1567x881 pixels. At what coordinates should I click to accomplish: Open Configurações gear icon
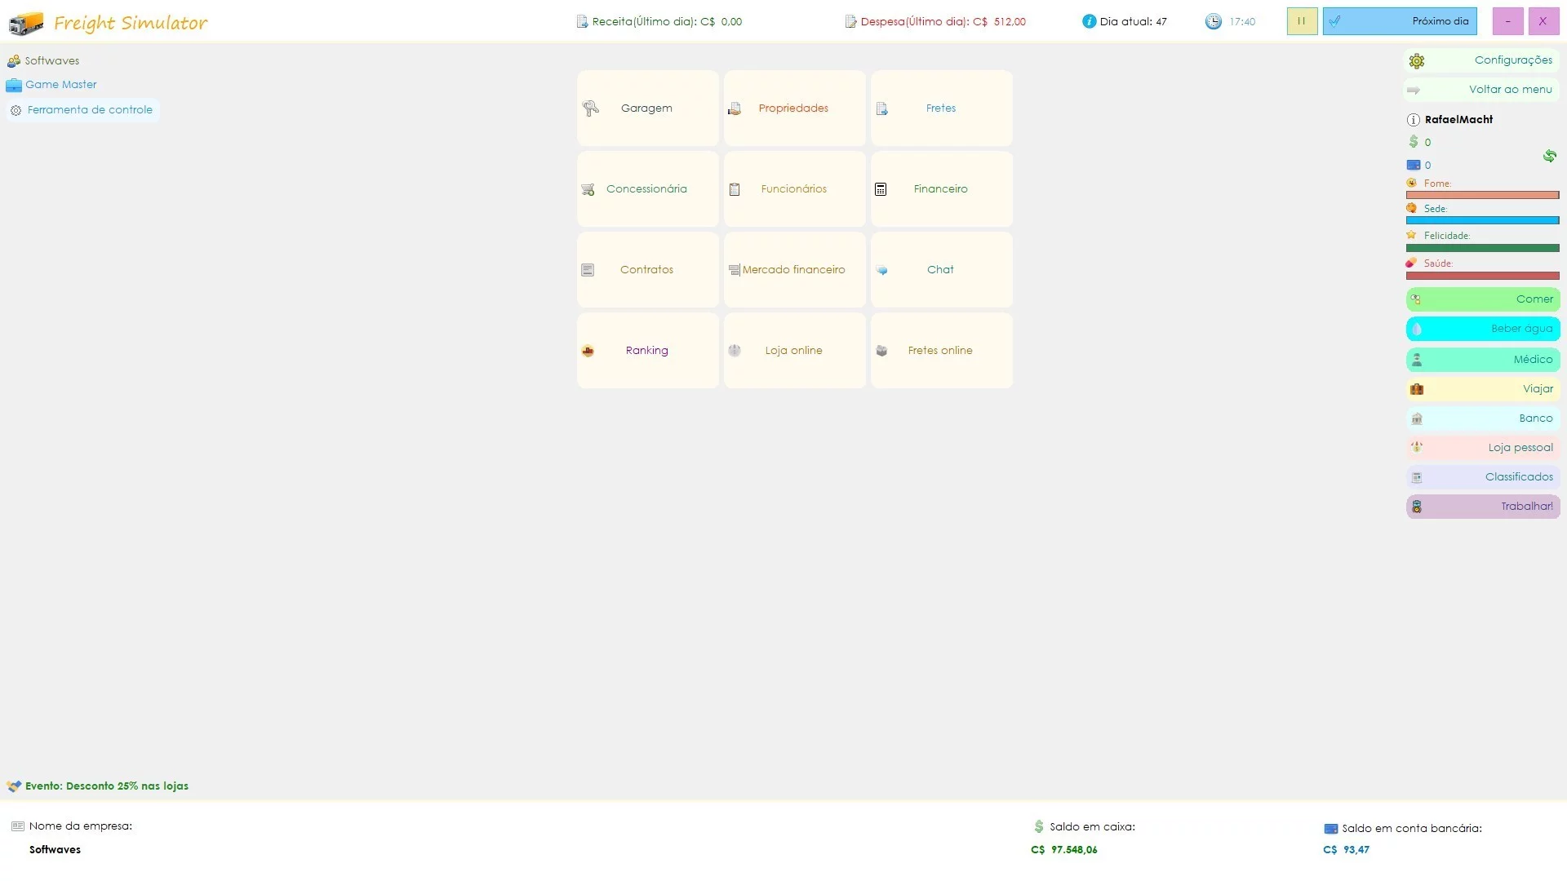(1417, 61)
